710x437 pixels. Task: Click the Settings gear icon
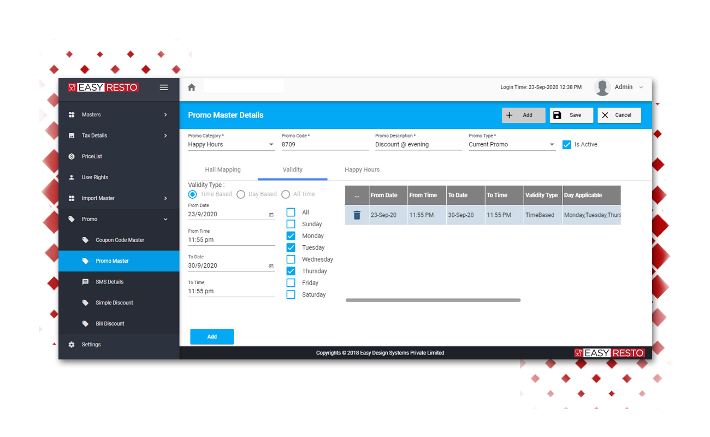(71, 345)
